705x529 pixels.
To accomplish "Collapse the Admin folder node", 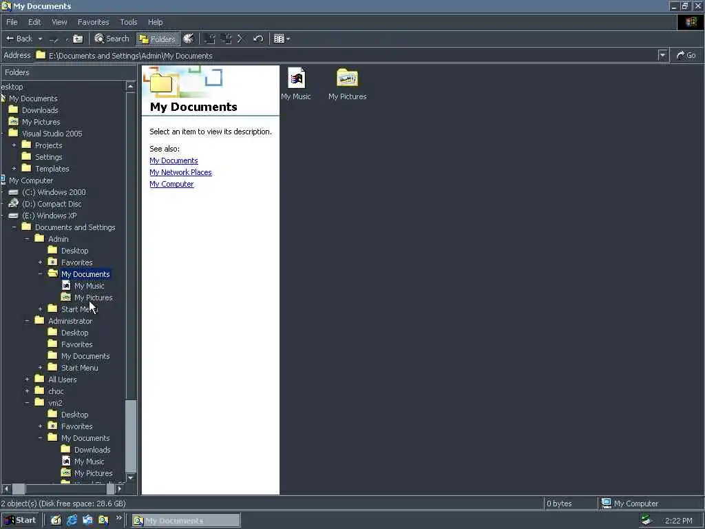I will [x=27, y=239].
